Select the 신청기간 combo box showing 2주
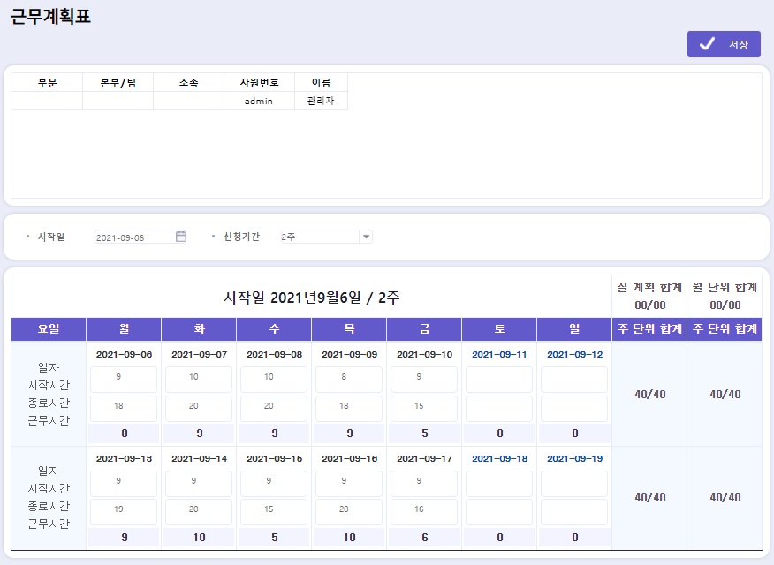This screenshot has height=565, width=774. [x=326, y=237]
